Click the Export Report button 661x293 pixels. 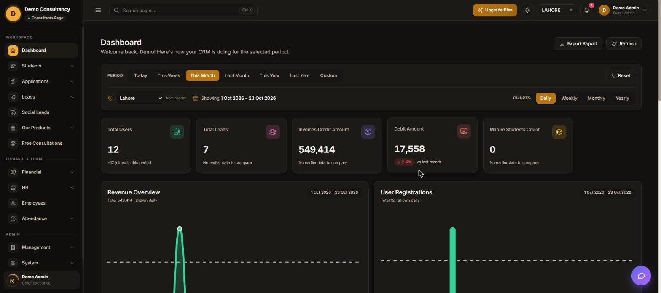click(x=578, y=44)
